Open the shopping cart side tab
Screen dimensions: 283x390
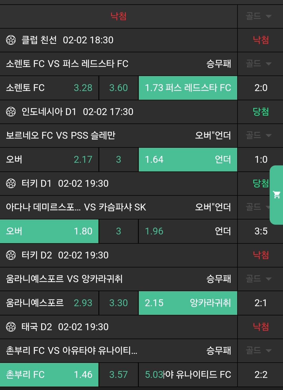[276, 195]
